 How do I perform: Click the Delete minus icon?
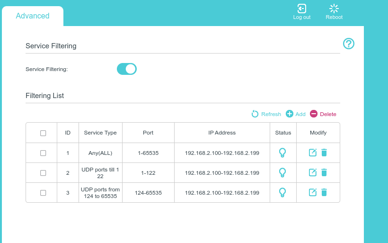[x=314, y=114]
